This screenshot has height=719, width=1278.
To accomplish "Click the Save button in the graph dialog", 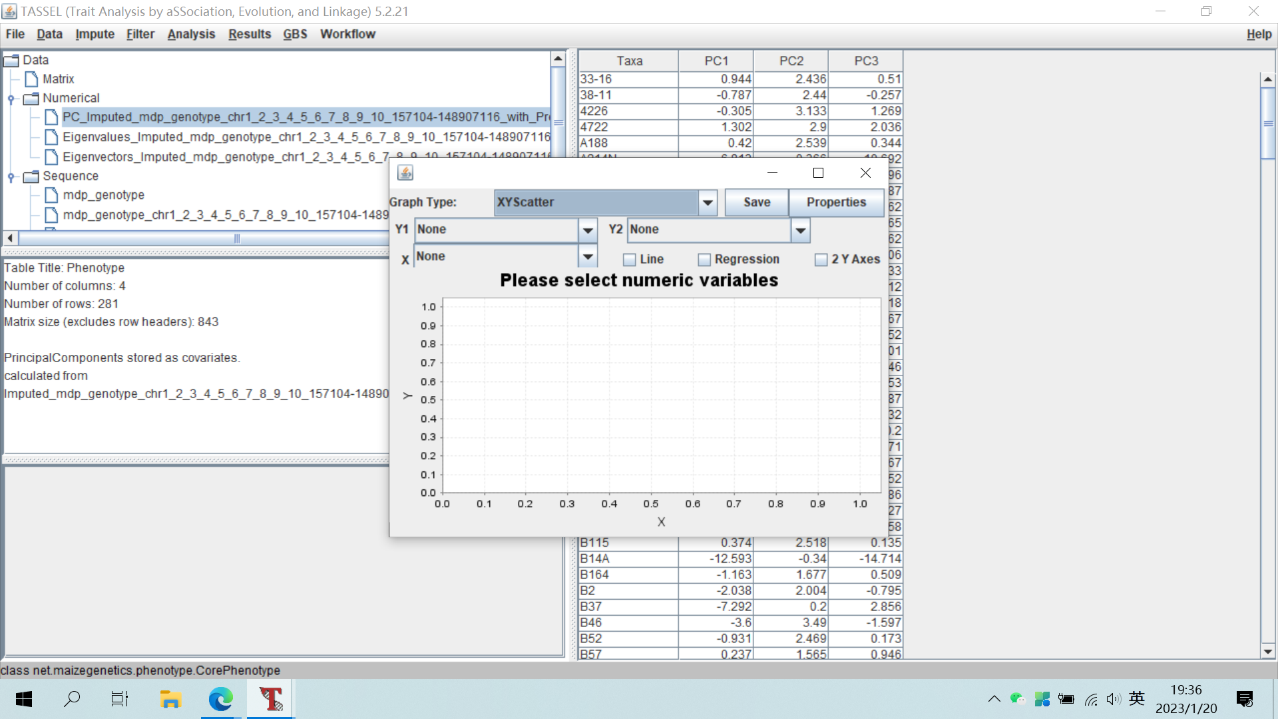I will pyautogui.click(x=756, y=202).
